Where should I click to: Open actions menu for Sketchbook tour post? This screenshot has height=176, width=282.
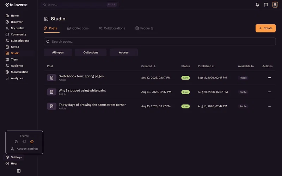pyautogui.click(x=269, y=78)
